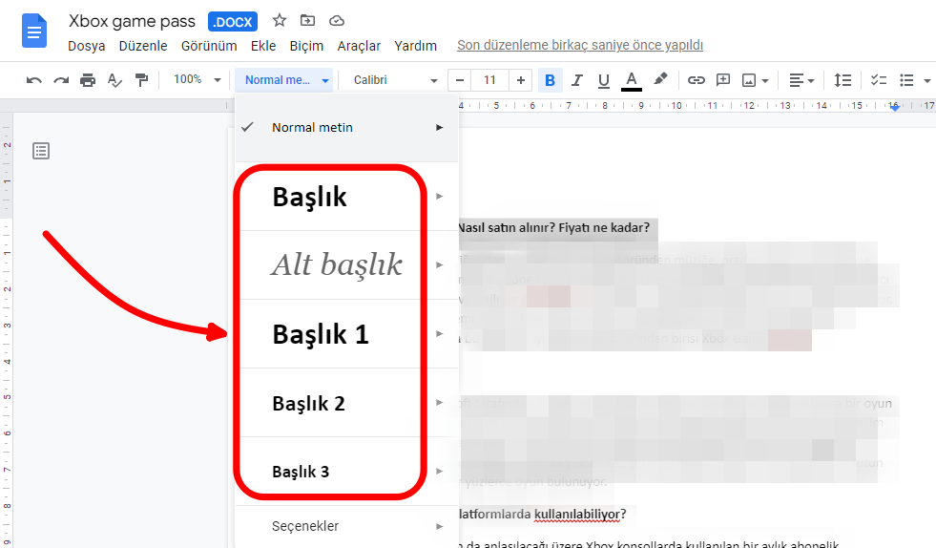Open the insert image dropdown

(x=755, y=80)
